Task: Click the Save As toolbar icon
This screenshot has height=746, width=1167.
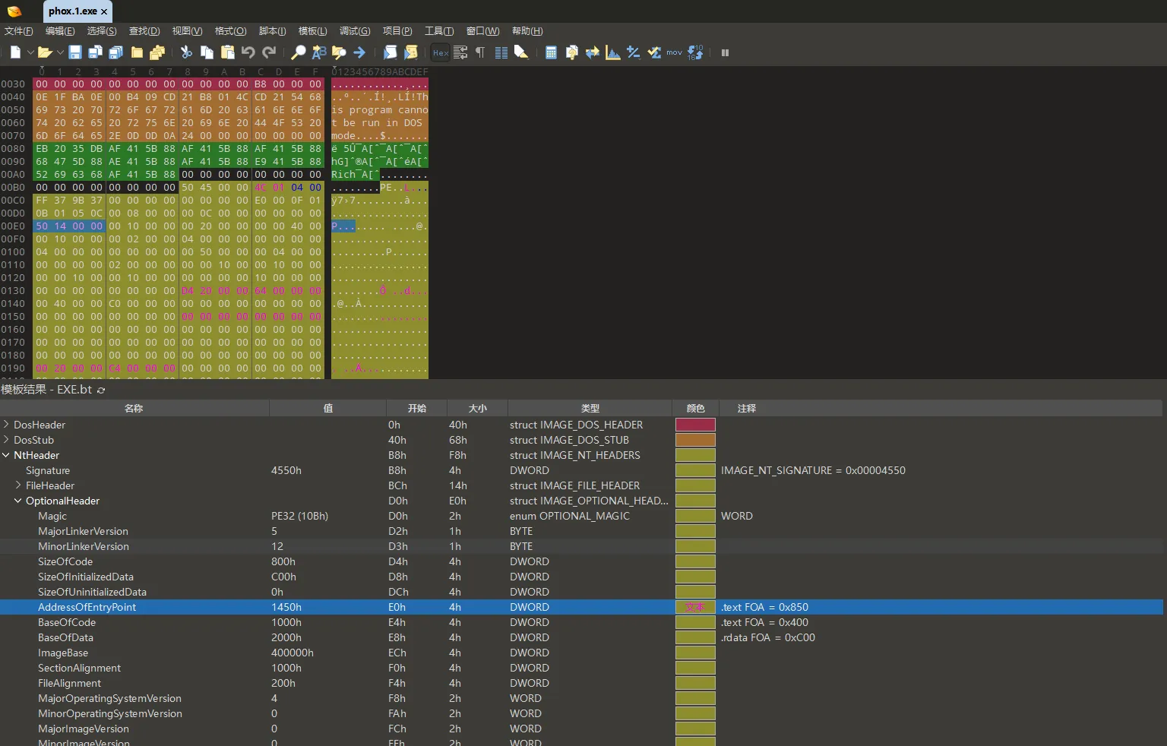Action: coord(96,52)
